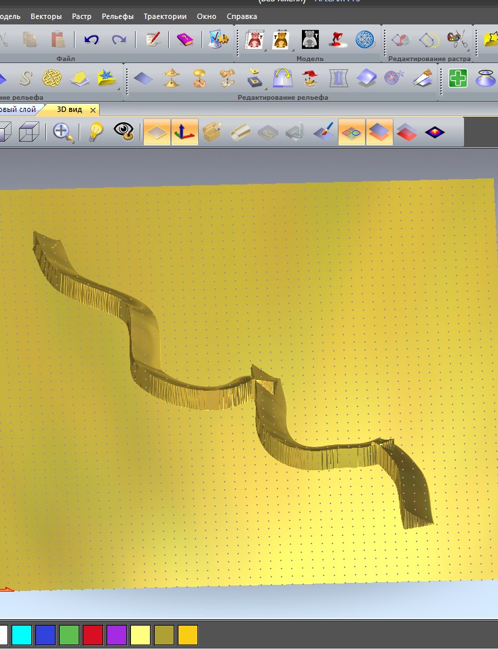Open lights and material red lamp icon
The width and height of the screenshot is (498, 650).
tap(337, 40)
